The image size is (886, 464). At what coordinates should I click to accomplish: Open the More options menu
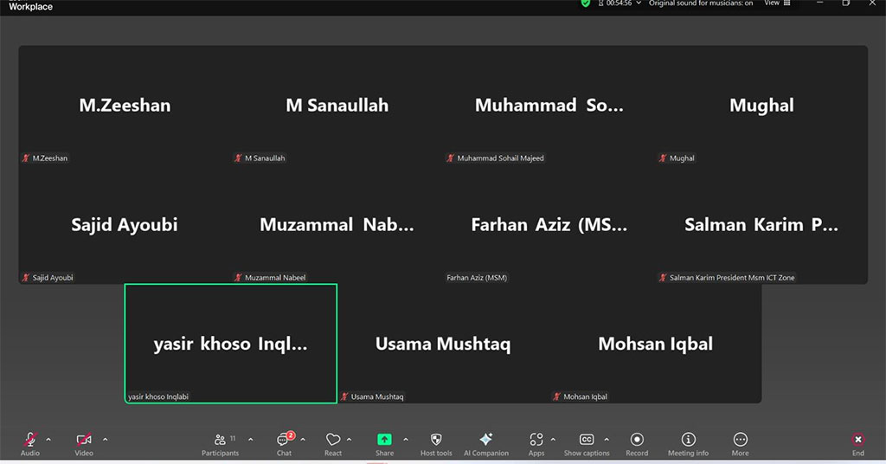tap(740, 441)
